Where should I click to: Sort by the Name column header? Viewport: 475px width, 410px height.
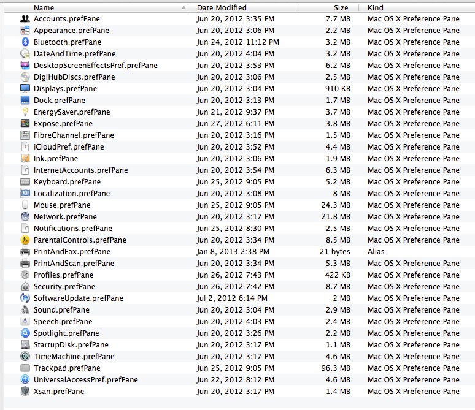[44, 7]
